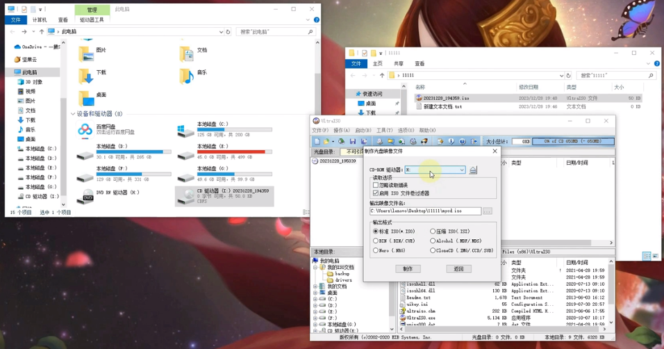
Task: Select 20231228_194359.iso file in 11111 window
Action: [x=528, y=98]
